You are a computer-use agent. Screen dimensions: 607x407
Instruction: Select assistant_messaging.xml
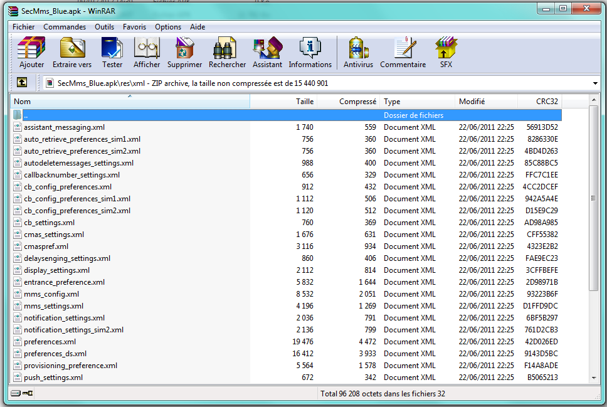pyautogui.click(x=64, y=127)
